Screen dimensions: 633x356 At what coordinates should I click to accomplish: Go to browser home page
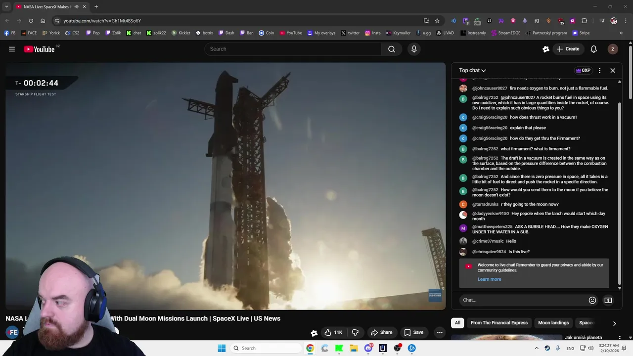43,21
